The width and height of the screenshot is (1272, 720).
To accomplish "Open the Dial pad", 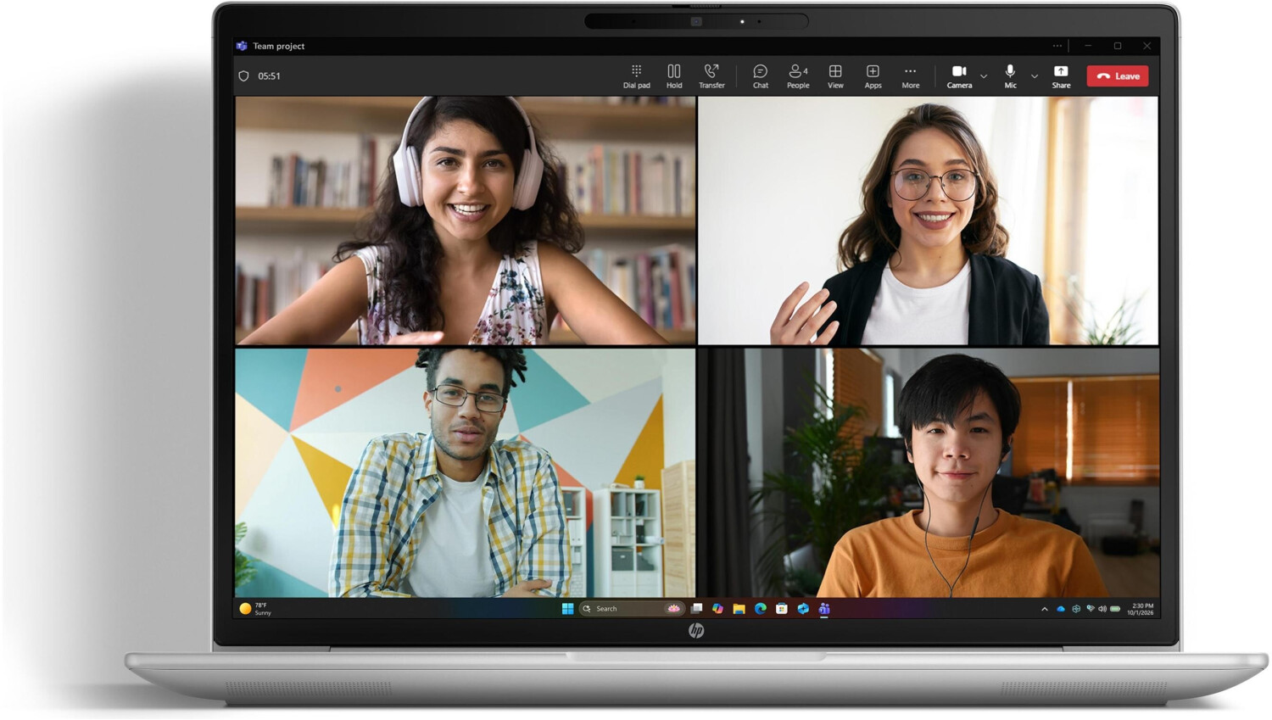I will (x=636, y=76).
